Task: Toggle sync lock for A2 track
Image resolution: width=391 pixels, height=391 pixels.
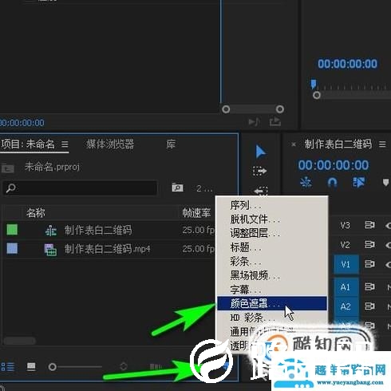Action: click(x=369, y=306)
